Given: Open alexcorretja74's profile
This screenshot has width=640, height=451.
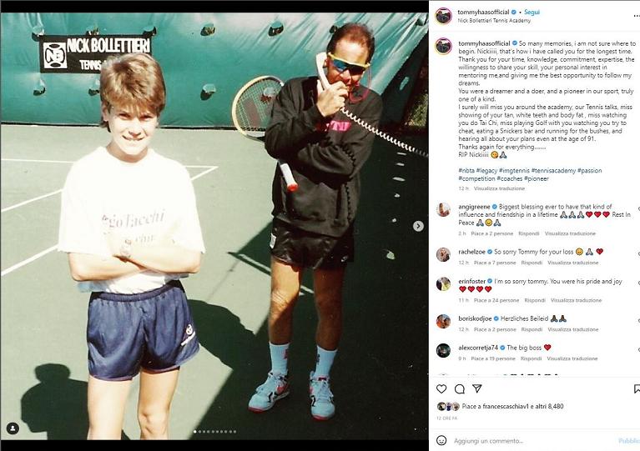Looking at the screenshot, I should pyautogui.click(x=478, y=348).
